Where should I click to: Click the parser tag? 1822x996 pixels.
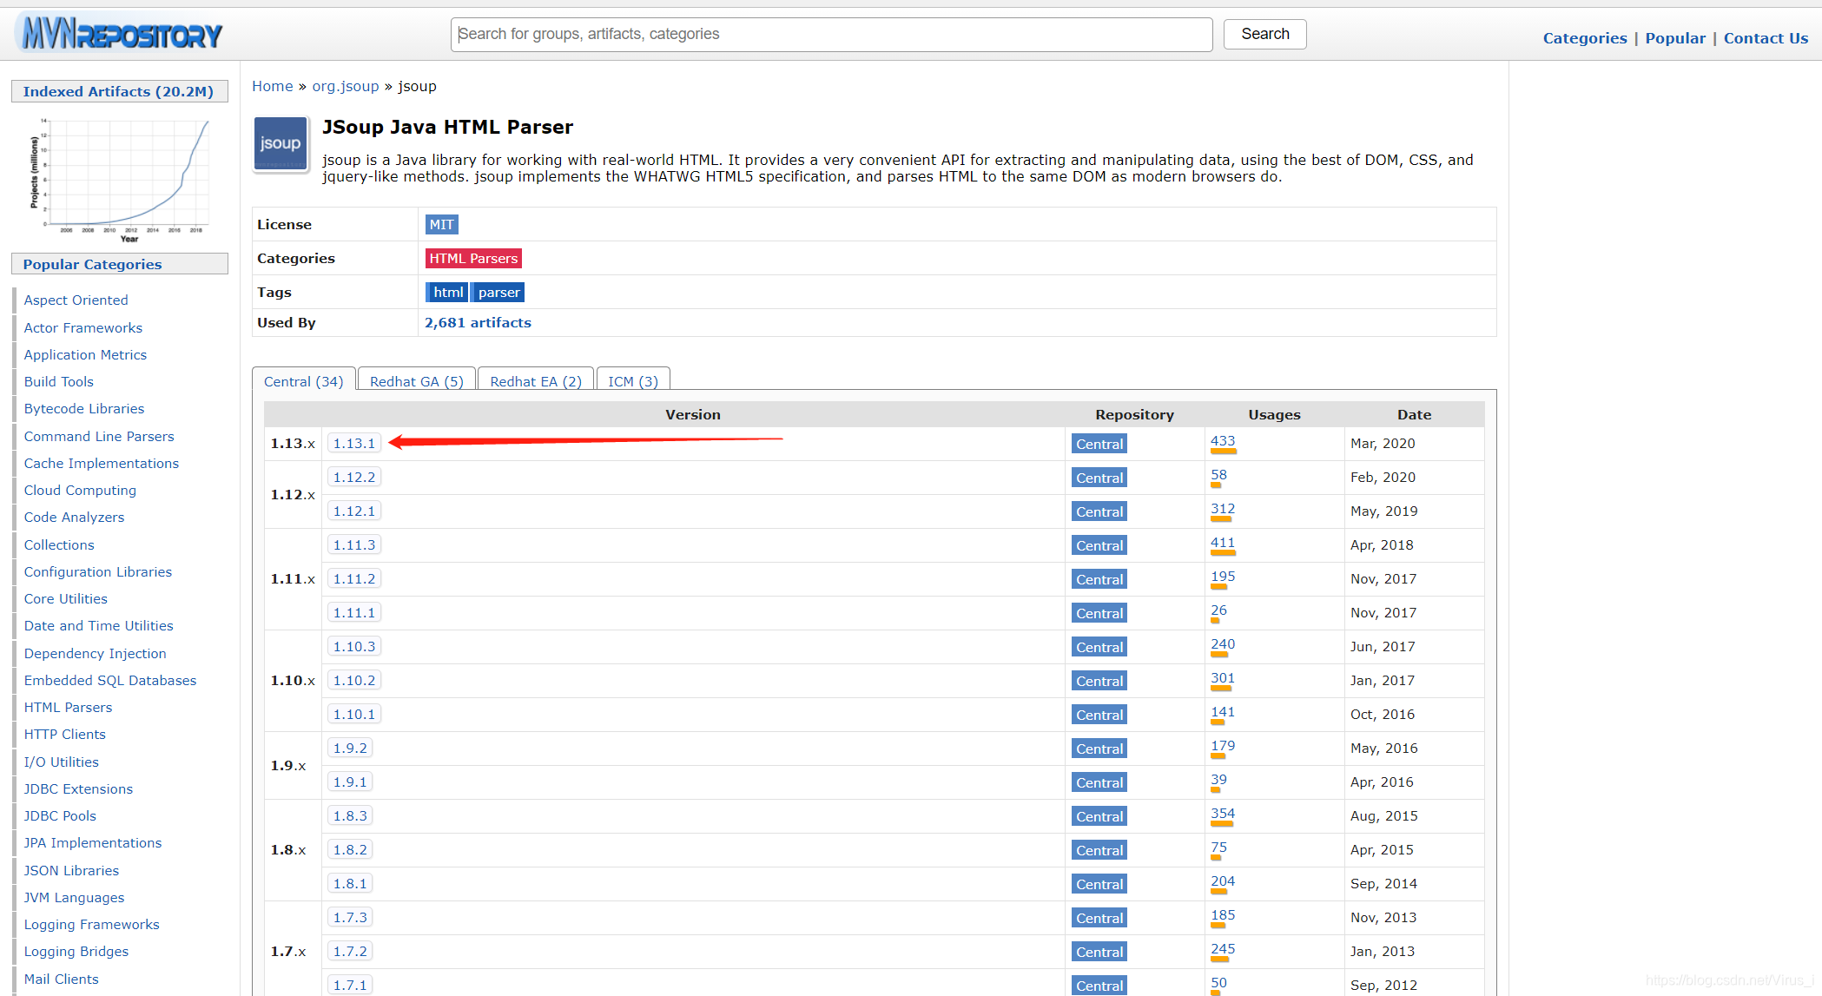coord(498,293)
